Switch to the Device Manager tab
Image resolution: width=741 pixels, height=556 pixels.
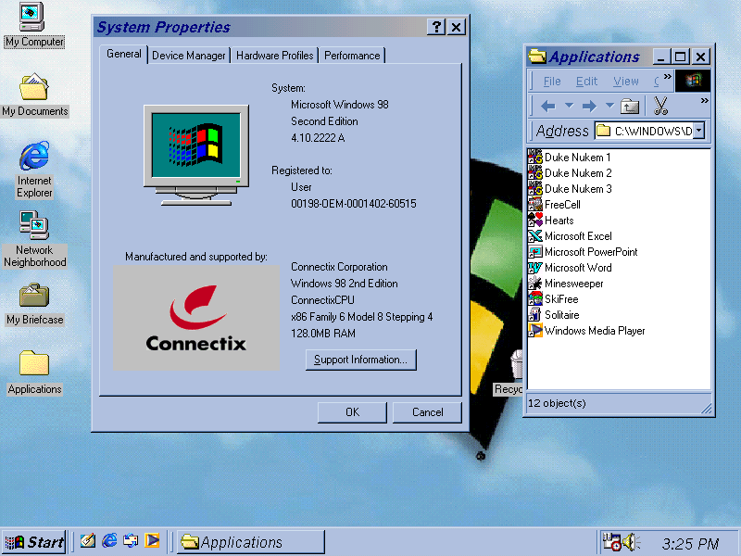(x=189, y=56)
